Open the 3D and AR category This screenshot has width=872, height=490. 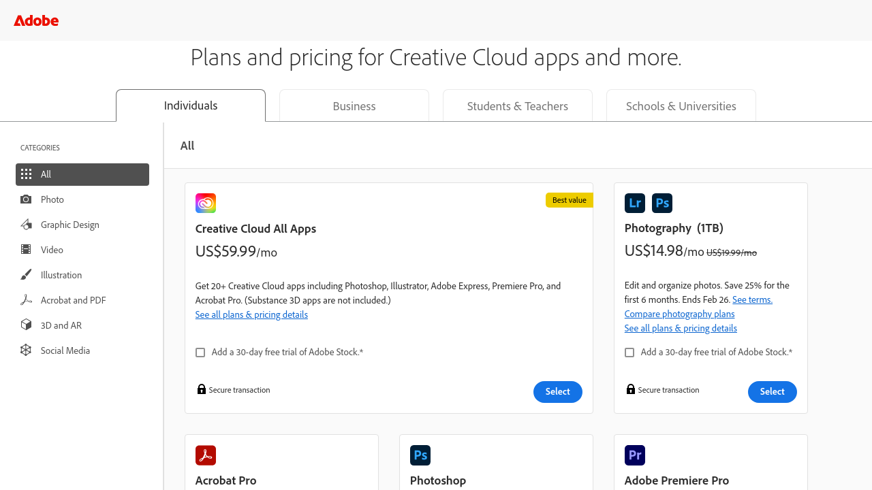coord(61,325)
